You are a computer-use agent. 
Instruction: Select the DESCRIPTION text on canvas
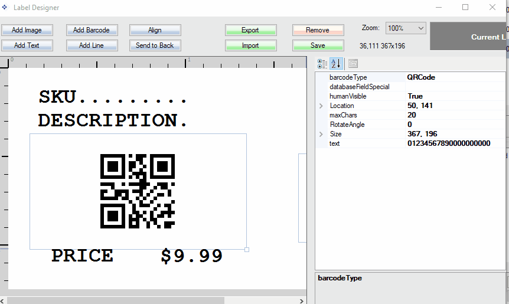pyautogui.click(x=113, y=120)
